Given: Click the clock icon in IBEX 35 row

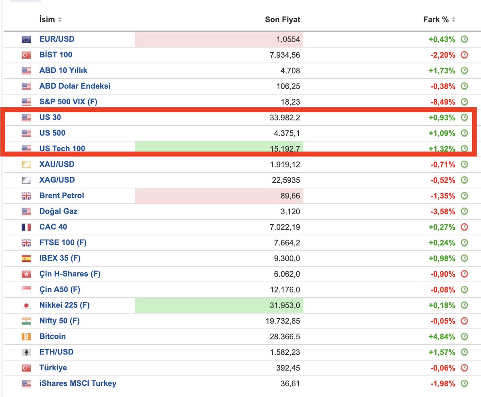Looking at the screenshot, I should point(465,259).
